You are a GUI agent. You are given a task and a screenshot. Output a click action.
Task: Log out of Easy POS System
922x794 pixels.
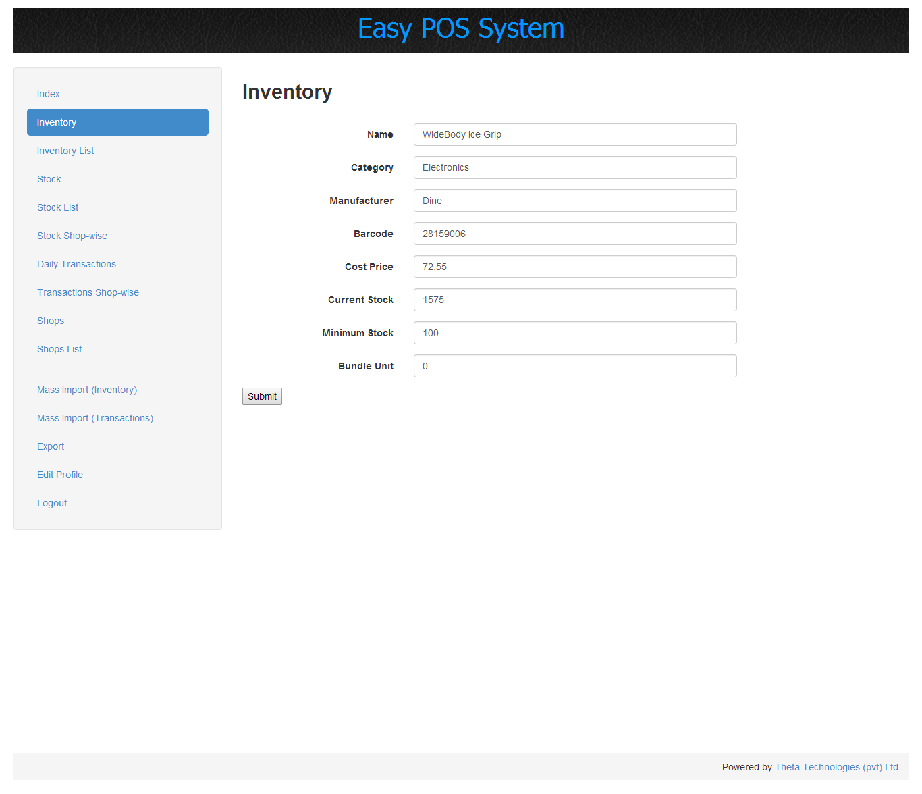52,503
